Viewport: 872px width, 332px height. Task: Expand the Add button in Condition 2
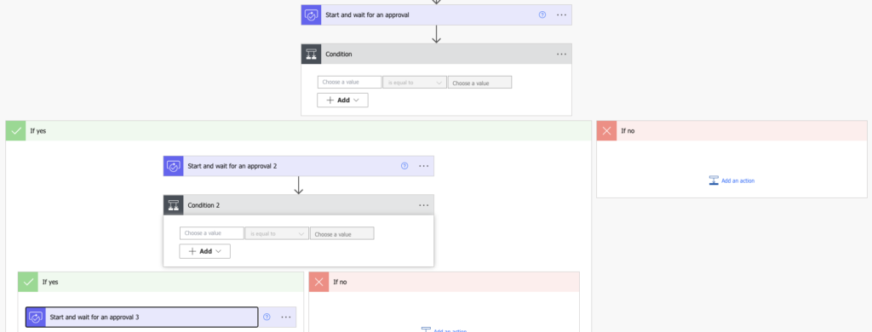(204, 251)
